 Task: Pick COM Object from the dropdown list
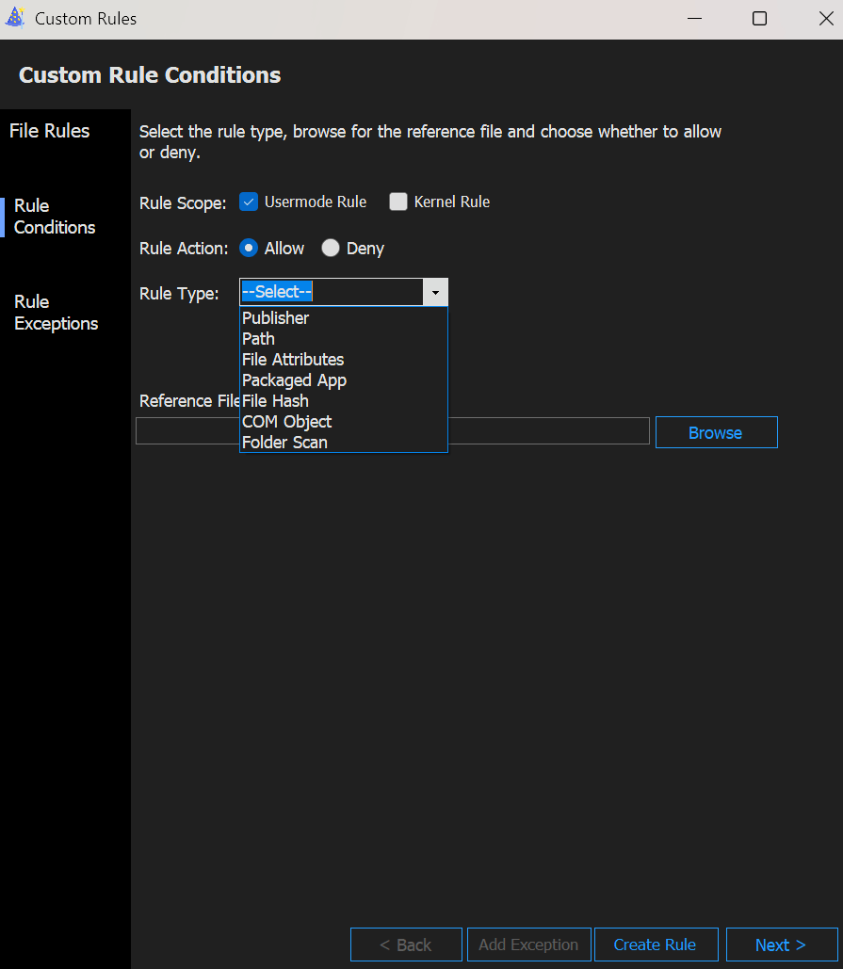point(286,422)
